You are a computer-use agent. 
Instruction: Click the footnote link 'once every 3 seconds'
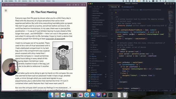(x=54, y=39)
